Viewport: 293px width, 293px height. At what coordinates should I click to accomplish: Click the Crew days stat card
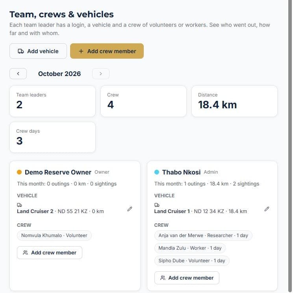pos(52,137)
